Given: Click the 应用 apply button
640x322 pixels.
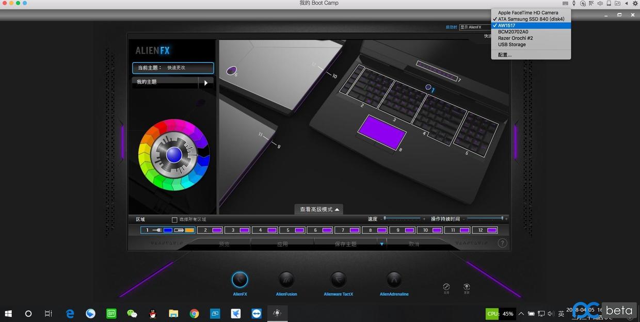Looking at the screenshot, I should 282,244.
